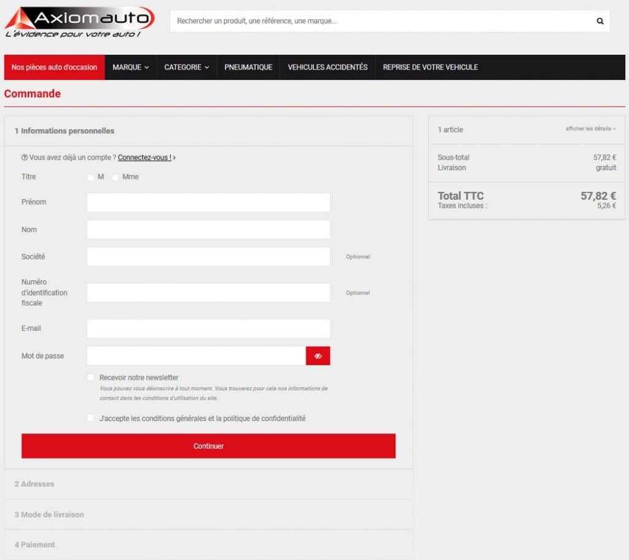Click the Continuer button
The image size is (629, 560).
pyautogui.click(x=208, y=446)
